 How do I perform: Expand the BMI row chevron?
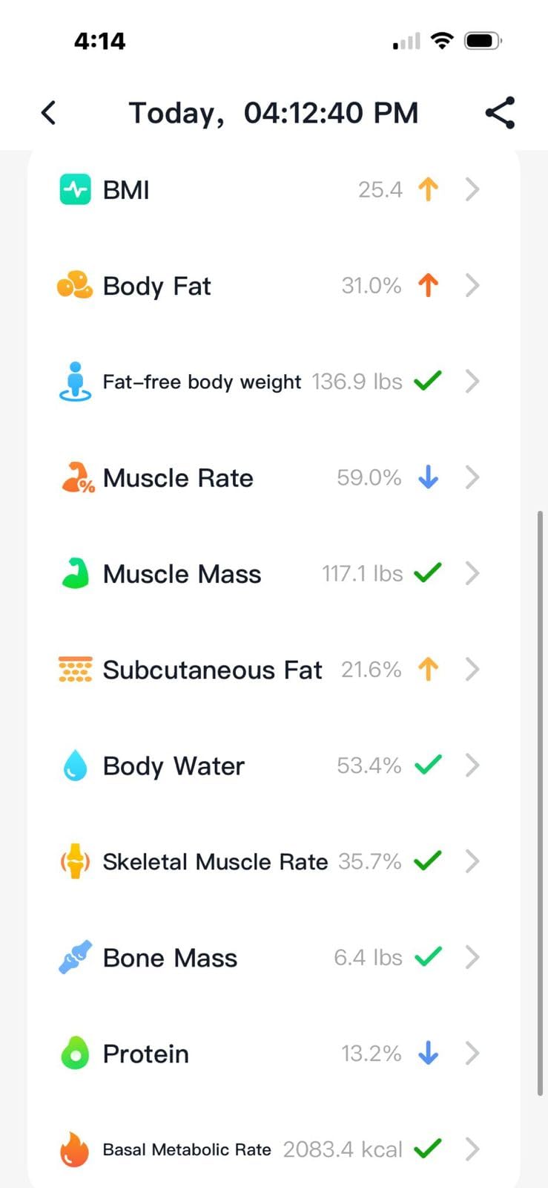click(472, 190)
